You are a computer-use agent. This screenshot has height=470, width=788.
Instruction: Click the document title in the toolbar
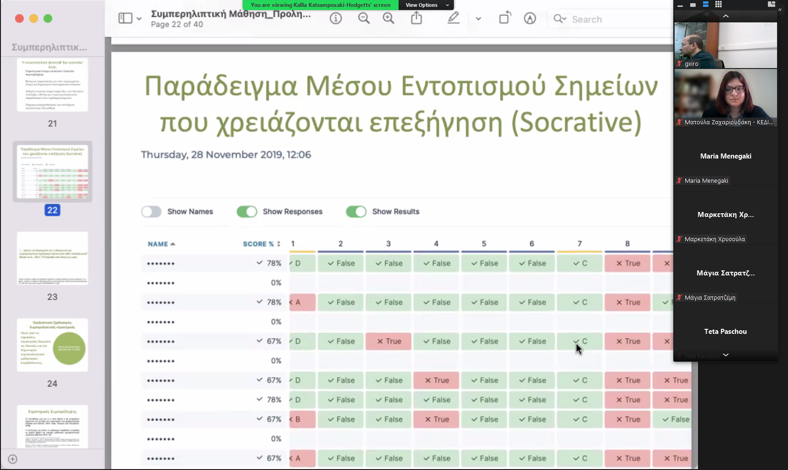coord(231,14)
